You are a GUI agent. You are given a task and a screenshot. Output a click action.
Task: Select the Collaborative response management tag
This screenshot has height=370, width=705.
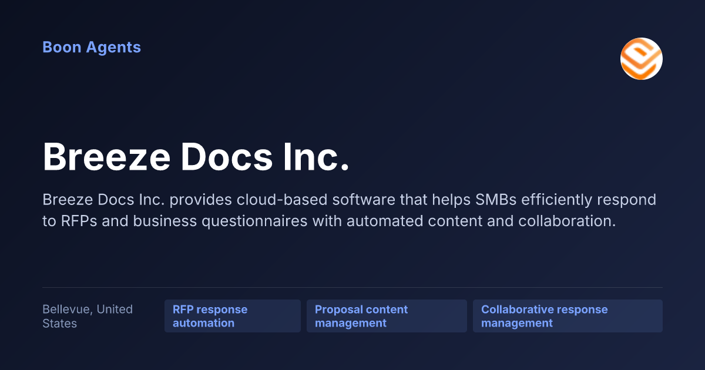pyautogui.click(x=568, y=316)
